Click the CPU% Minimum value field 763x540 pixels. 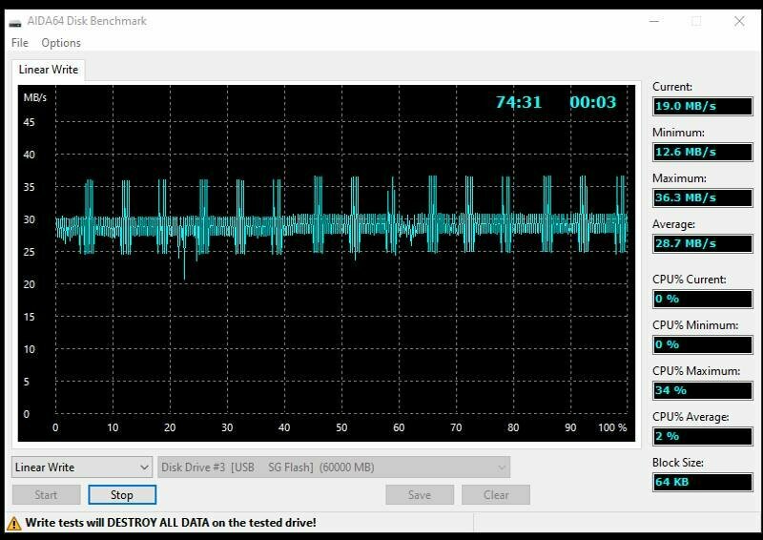click(703, 344)
